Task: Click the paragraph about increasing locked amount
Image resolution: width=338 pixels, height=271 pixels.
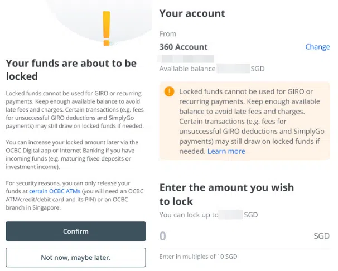Action: click(72, 153)
